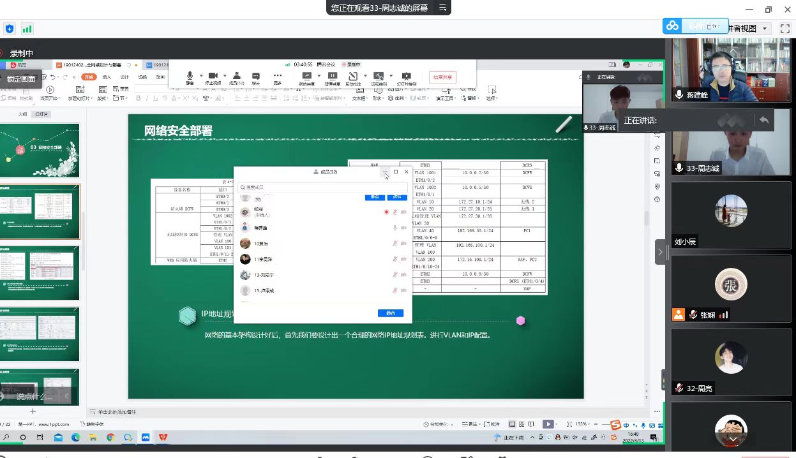This screenshot has height=458, width=796.
Task: Click the pause sharing icon
Action: coord(332,76)
